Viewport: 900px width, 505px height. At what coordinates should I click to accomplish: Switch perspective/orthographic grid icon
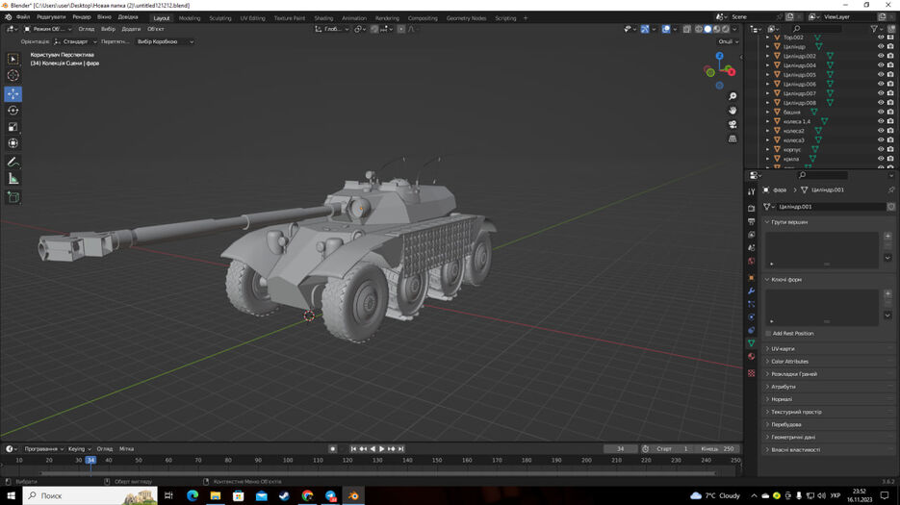click(x=733, y=139)
